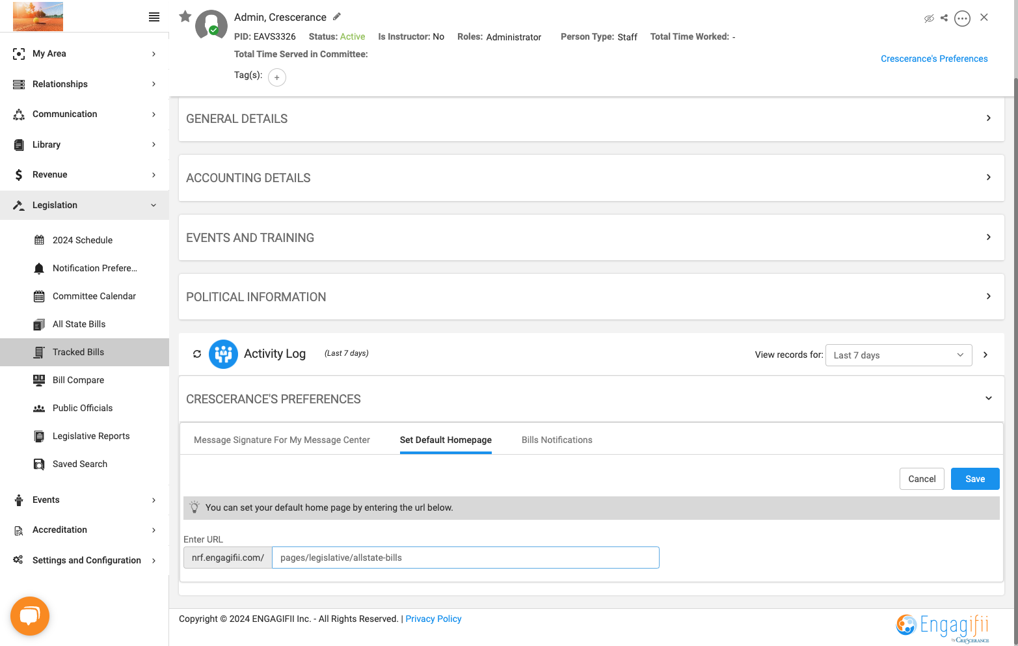Viewport: 1018px width, 646px height.
Task: Expand the Relationships menu
Action: click(x=85, y=84)
